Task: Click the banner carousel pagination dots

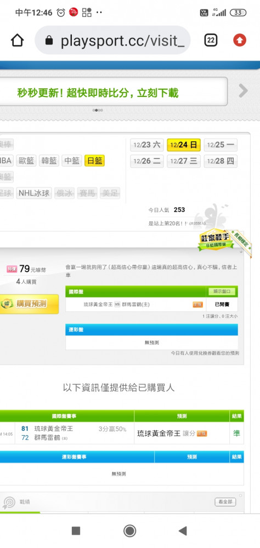Action: [x=98, y=110]
